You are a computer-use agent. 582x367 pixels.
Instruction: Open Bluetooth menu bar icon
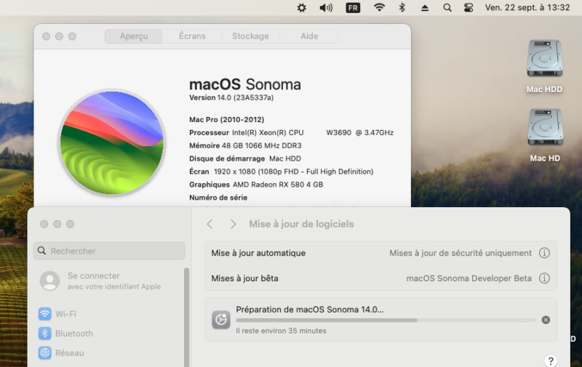pos(402,7)
